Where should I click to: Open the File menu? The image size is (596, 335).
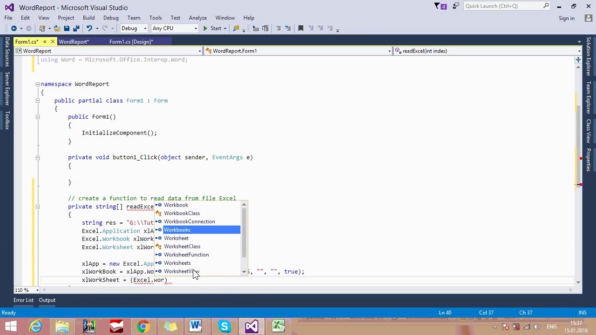(x=8, y=18)
